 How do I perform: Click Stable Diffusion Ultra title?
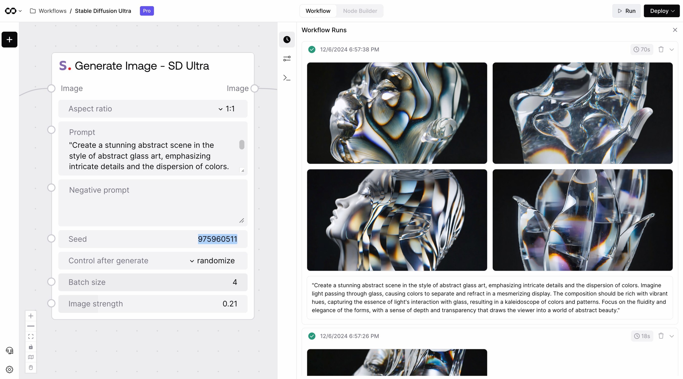point(103,11)
